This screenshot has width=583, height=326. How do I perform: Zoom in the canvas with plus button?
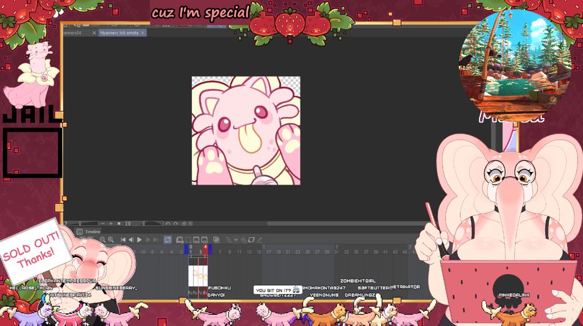point(111,223)
